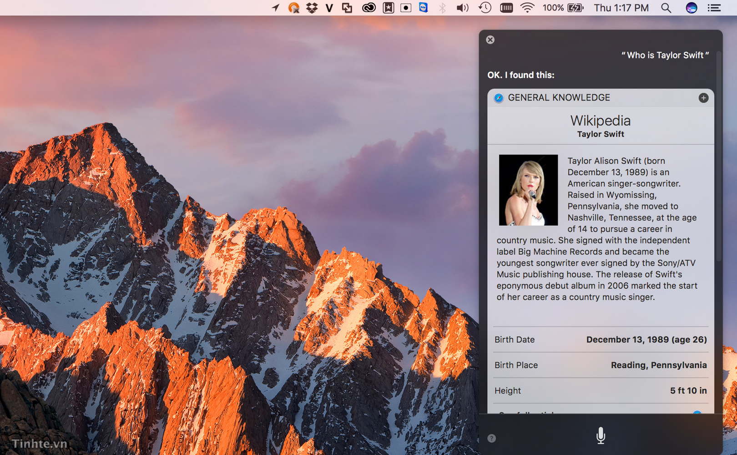Open the volume control in menu bar
The image size is (737, 455).
pos(462,8)
